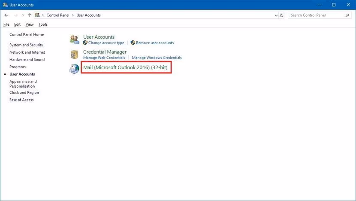Screen dimensions: 356x201
Task: Open Appearance and Personalization category
Action: pos(23,84)
